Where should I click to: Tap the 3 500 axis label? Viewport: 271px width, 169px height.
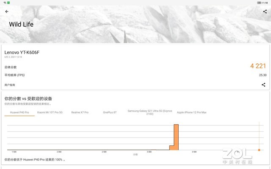[x=194, y=152]
